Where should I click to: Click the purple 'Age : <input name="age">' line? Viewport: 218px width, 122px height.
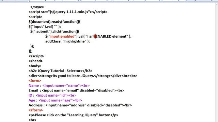tap(55, 100)
